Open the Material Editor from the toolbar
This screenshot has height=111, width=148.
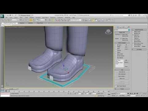[x=103, y=20]
